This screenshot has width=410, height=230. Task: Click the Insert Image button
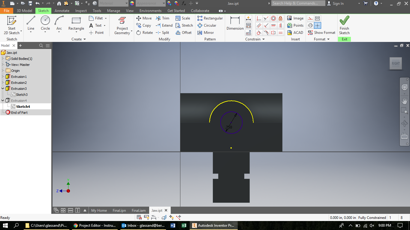click(x=295, y=18)
